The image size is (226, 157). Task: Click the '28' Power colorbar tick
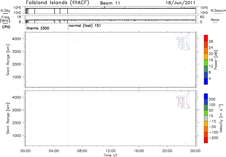[211, 41]
